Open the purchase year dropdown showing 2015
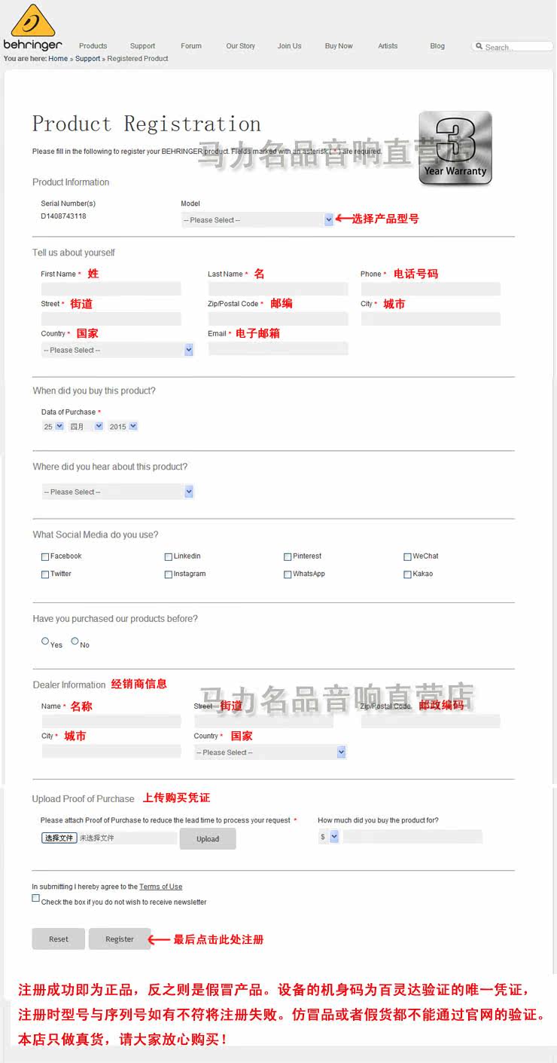The height and width of the screenshot is (1063, 557). click(123, 426)
